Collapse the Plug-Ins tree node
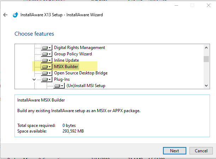216x159 pixels. pos(34,79)
